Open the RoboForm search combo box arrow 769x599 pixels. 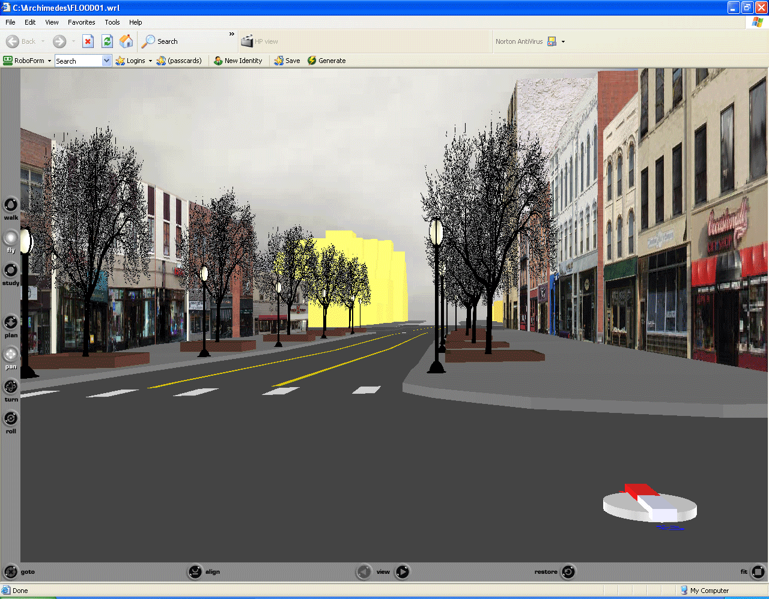106,61
